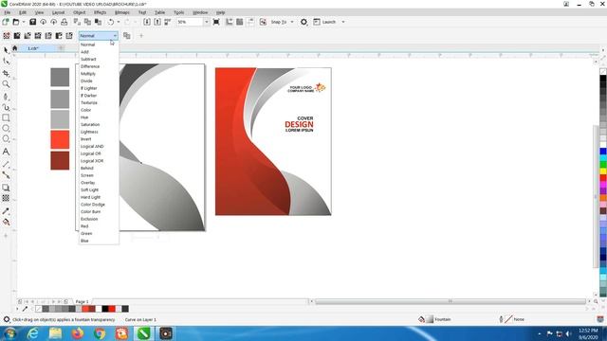This screenshot has height=341, width=607.
Task: Select the Artistic Media tool
Action: (6, 107)
